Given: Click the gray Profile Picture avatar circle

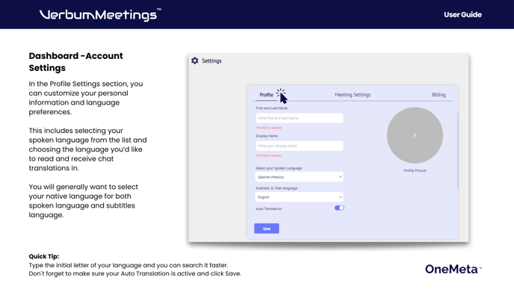Looking at the screenshot, I should point(415,135).
